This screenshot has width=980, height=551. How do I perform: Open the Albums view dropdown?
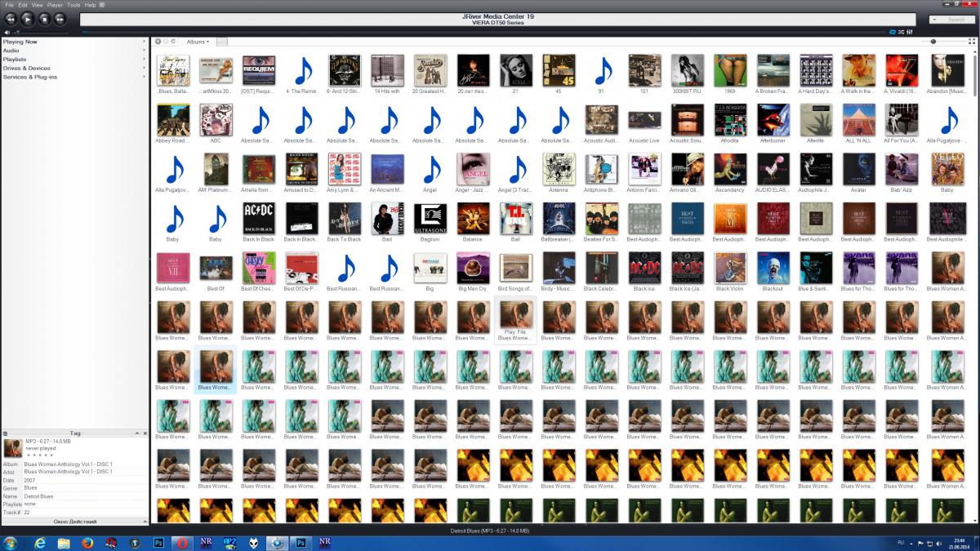[x=198, y=42]
